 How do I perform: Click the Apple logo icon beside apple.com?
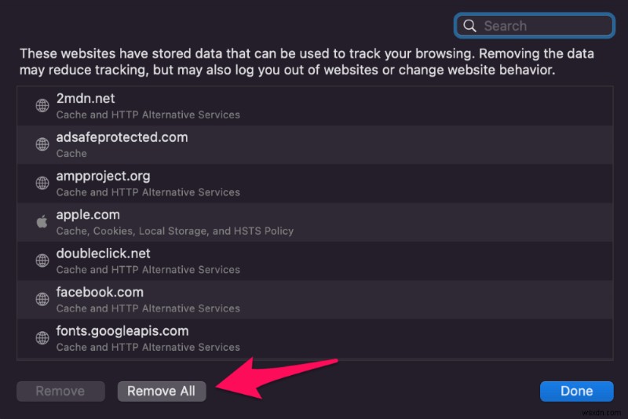click(x=42, y=221)
